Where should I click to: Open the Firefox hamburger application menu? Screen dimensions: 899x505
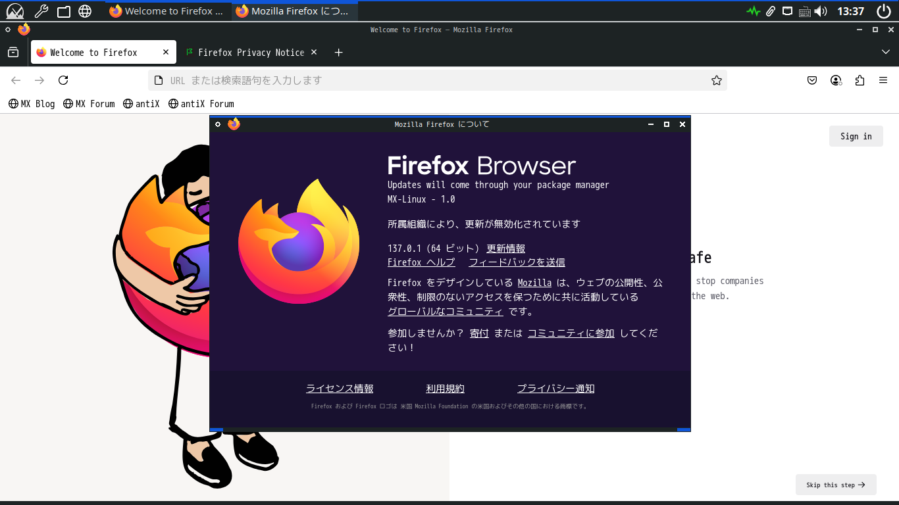click(x=883, y=80)
